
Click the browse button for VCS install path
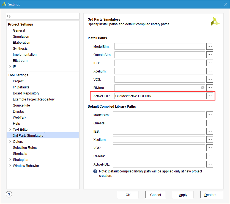tap(209, 79)
